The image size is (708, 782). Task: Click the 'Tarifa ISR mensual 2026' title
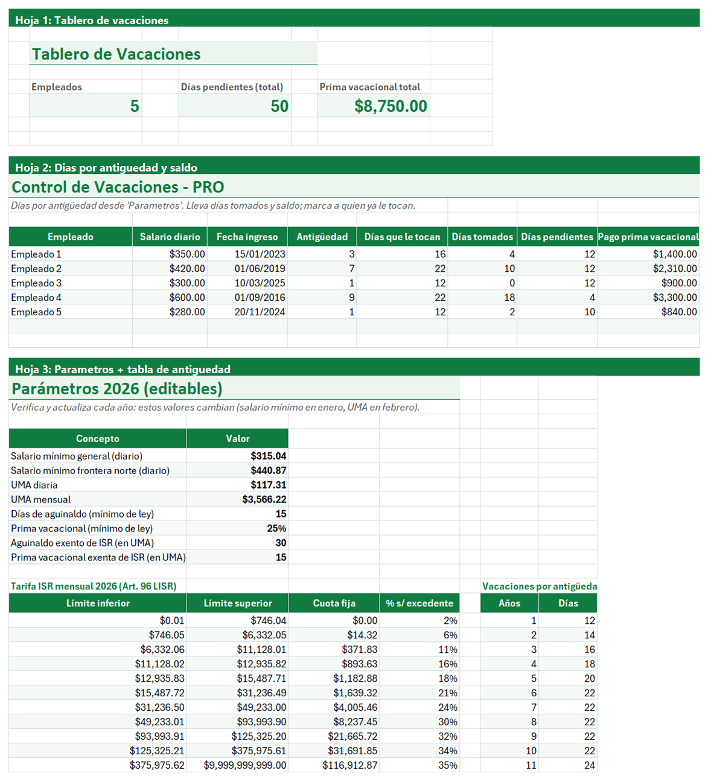pos(94,586)
